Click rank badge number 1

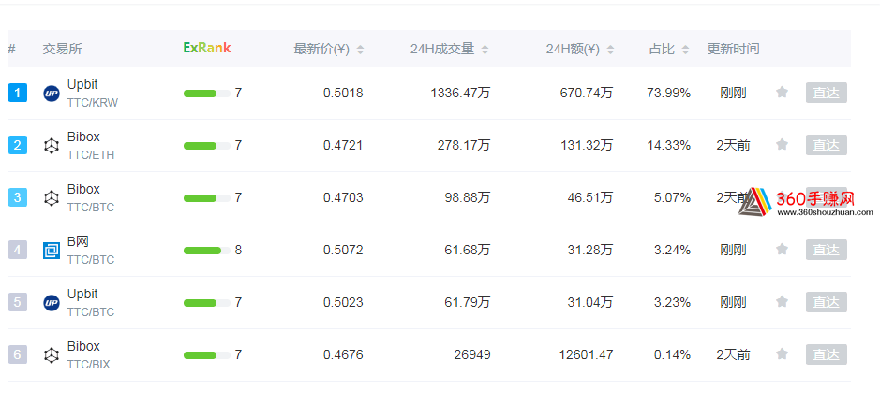tap(18, 93)
